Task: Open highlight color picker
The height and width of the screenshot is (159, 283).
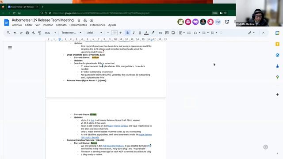Action: pyautogui.click(x=153, y=33)
